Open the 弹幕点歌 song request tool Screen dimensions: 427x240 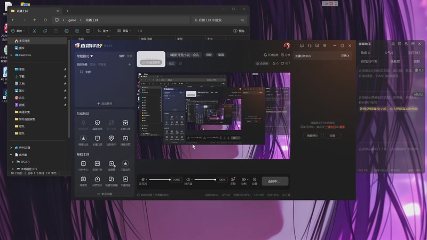125,140
